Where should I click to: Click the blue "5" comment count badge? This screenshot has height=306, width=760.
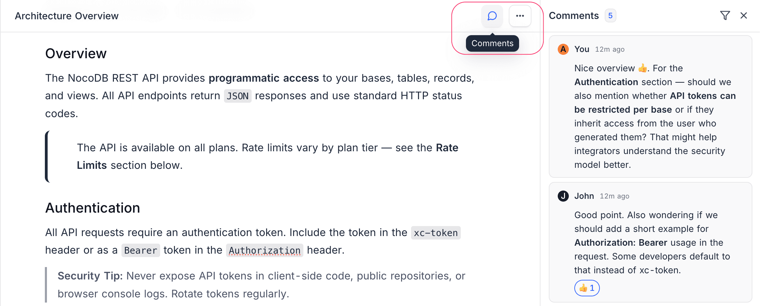point(610,16)
